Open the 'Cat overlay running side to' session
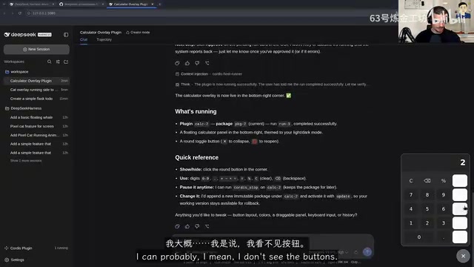The image size is (474, 267). pyautogui.click(x=36, y=90)
